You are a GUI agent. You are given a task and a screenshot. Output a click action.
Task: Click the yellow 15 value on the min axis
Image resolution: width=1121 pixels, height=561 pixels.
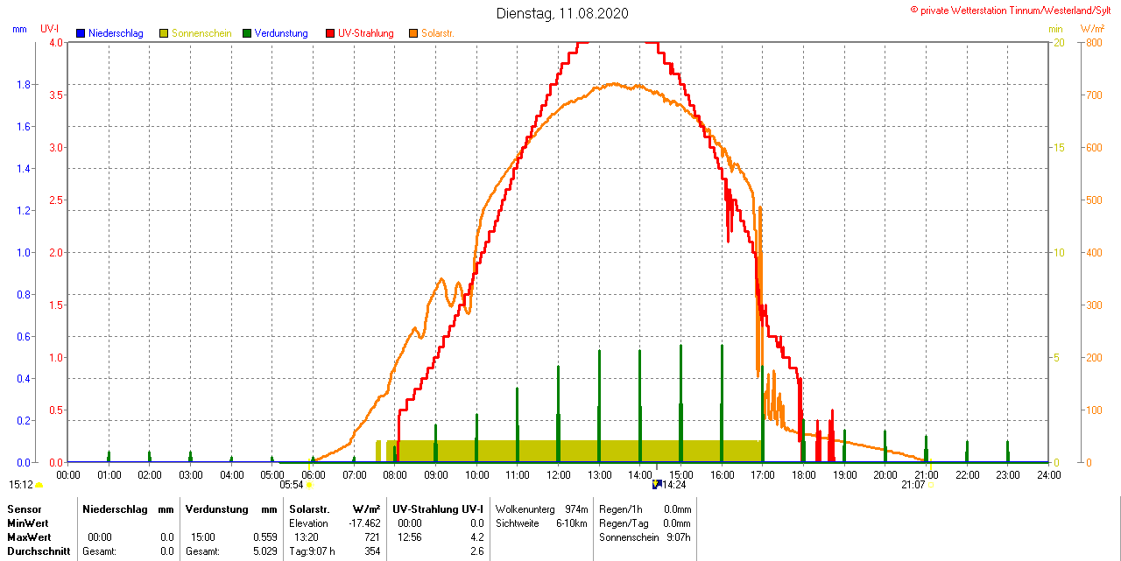(1059, 147)
